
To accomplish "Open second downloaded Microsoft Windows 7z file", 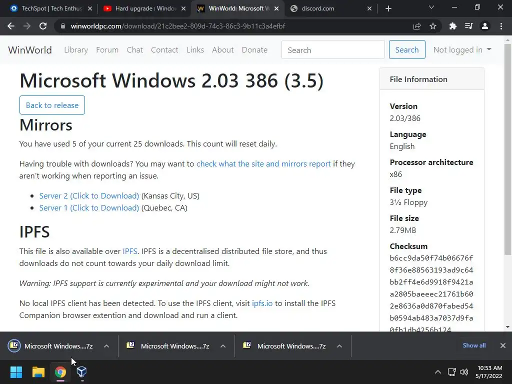I will (x=168, y=346).
